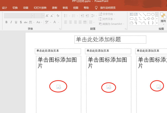This screenshot has width=167, height=113.
Task: Open the 设计 tab
Action: tap(4, 8)
